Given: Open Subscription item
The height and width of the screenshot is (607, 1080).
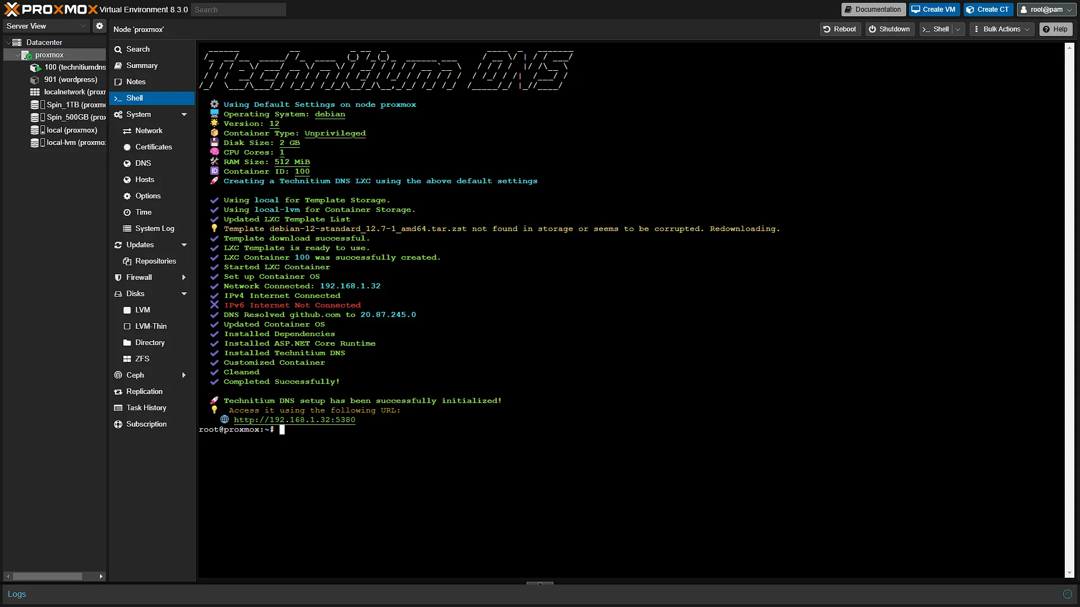Looking at the screenshot, I should coord(152,424).
